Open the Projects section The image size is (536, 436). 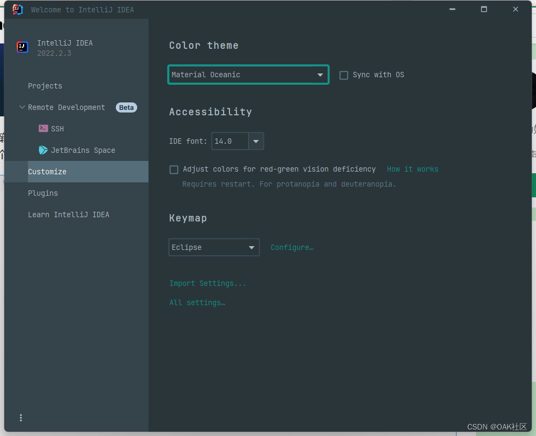[45, 86]
